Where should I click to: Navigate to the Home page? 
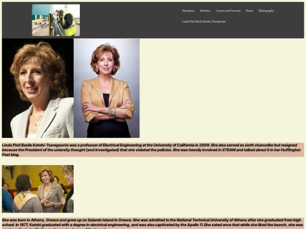coord(249,11)
